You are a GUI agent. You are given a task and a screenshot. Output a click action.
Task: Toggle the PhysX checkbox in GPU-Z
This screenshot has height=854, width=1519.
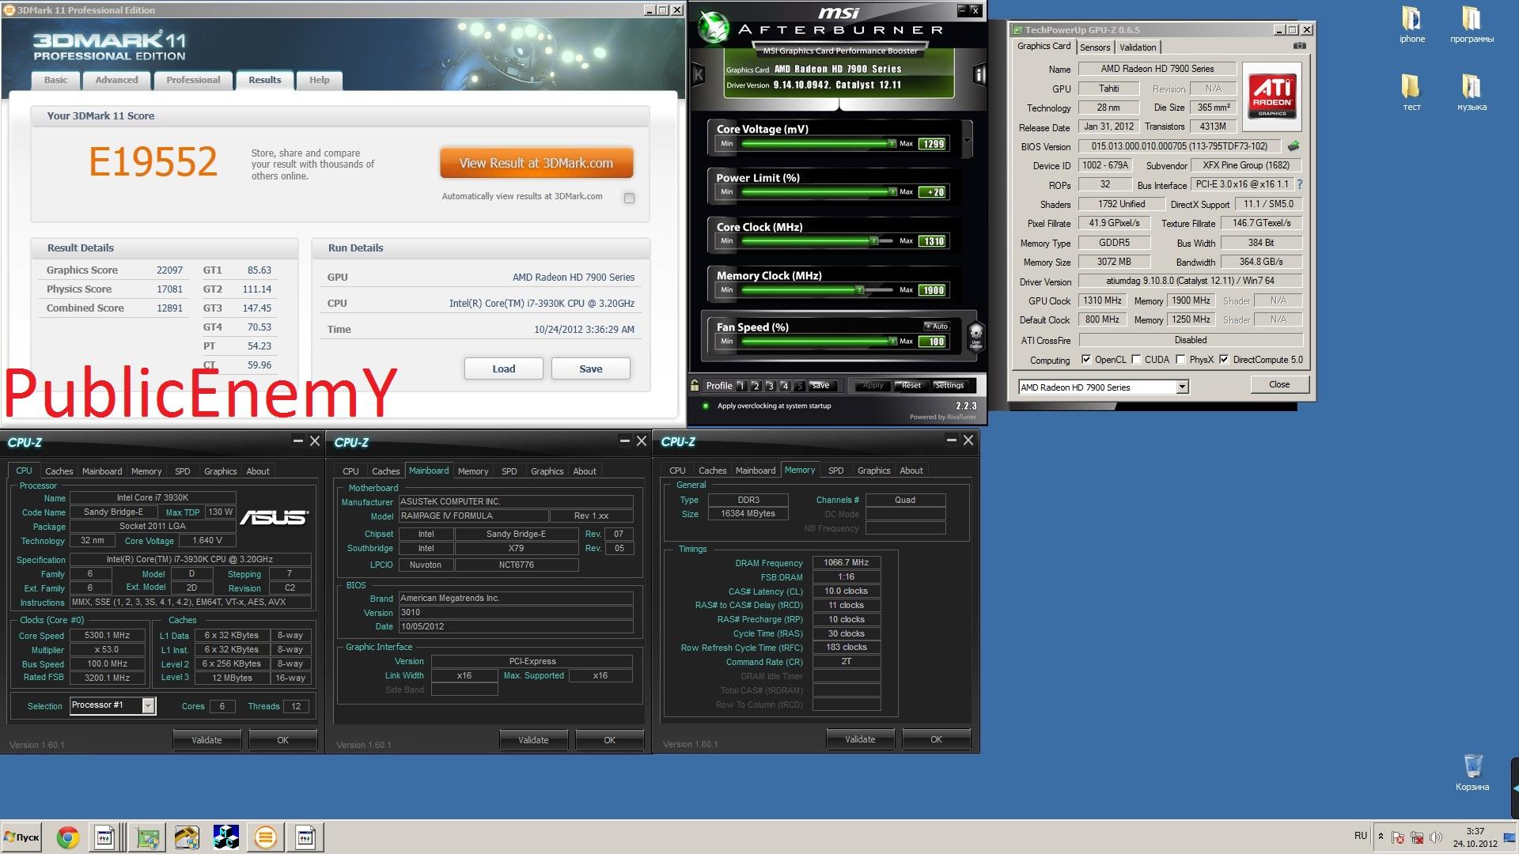point(1180,360)
